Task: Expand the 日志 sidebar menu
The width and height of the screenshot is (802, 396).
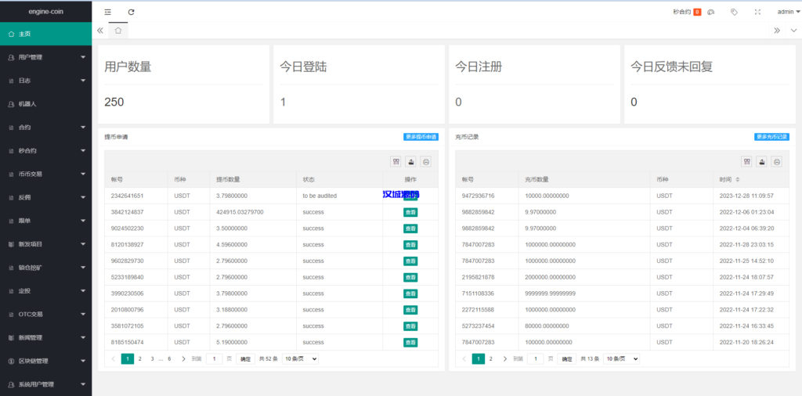Action: pyautogui.click(x=46, y=81)
